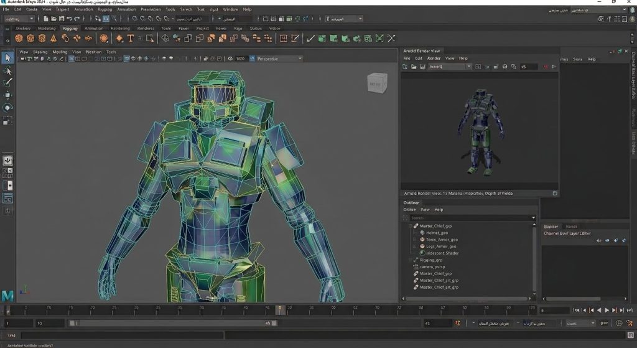Click the crossed arrows icon at shelf end

[391, 38]
